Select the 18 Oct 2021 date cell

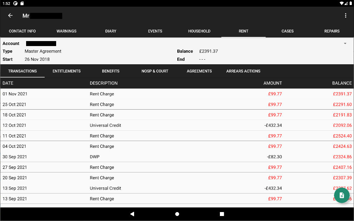(x=14, y=115)
